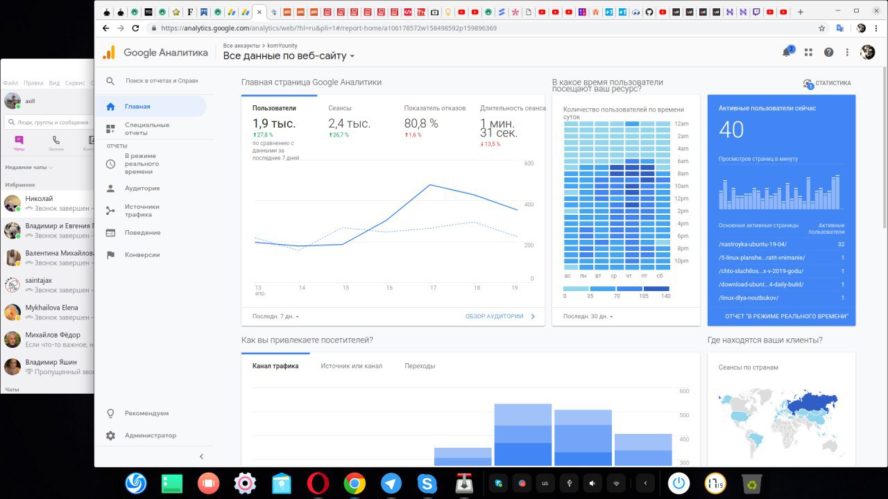Open chat with Владимир Яшин in Skype

tap(47, 367)
